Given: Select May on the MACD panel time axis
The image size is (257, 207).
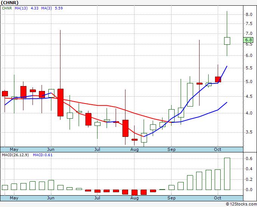Looking at the screenshot, I should click(x=14, y=198).
